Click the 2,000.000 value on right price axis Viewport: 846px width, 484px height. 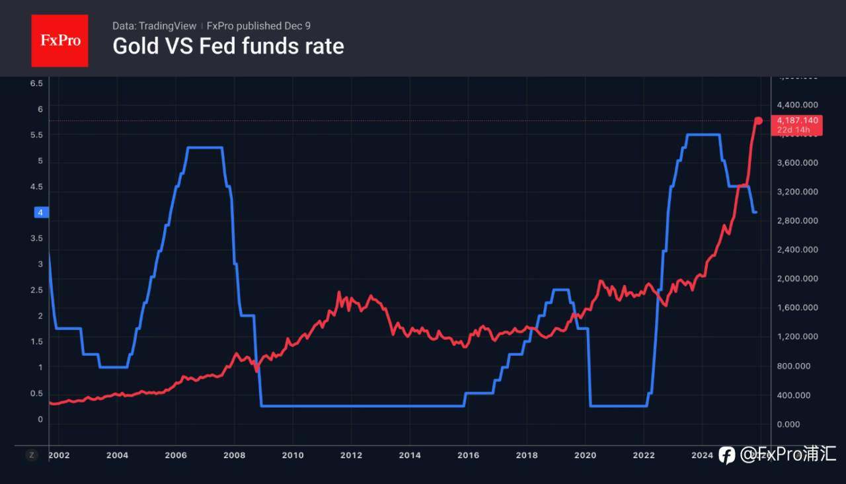tap(798, 278)
